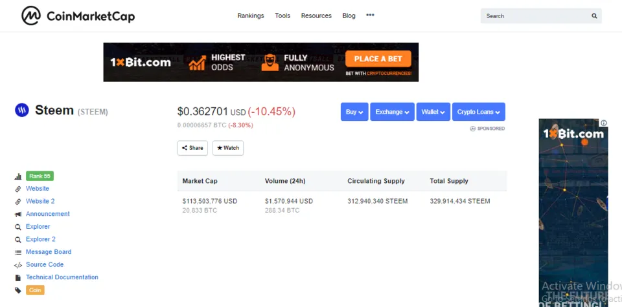622x307 pixels.
Task: Click the 1xBit.com logo in top banner
Action: (x=141, y=63)
